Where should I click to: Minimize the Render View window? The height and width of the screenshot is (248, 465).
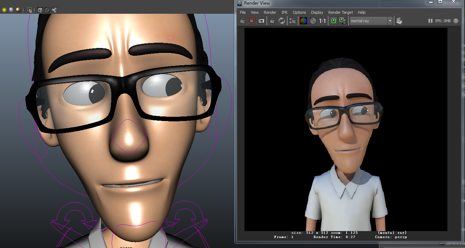point(430,2)
